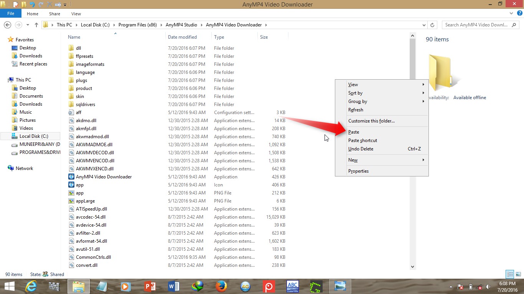Switch to the Details view toggle
Image resolution: width=524 pixels, height=294 pixels.
510,274
